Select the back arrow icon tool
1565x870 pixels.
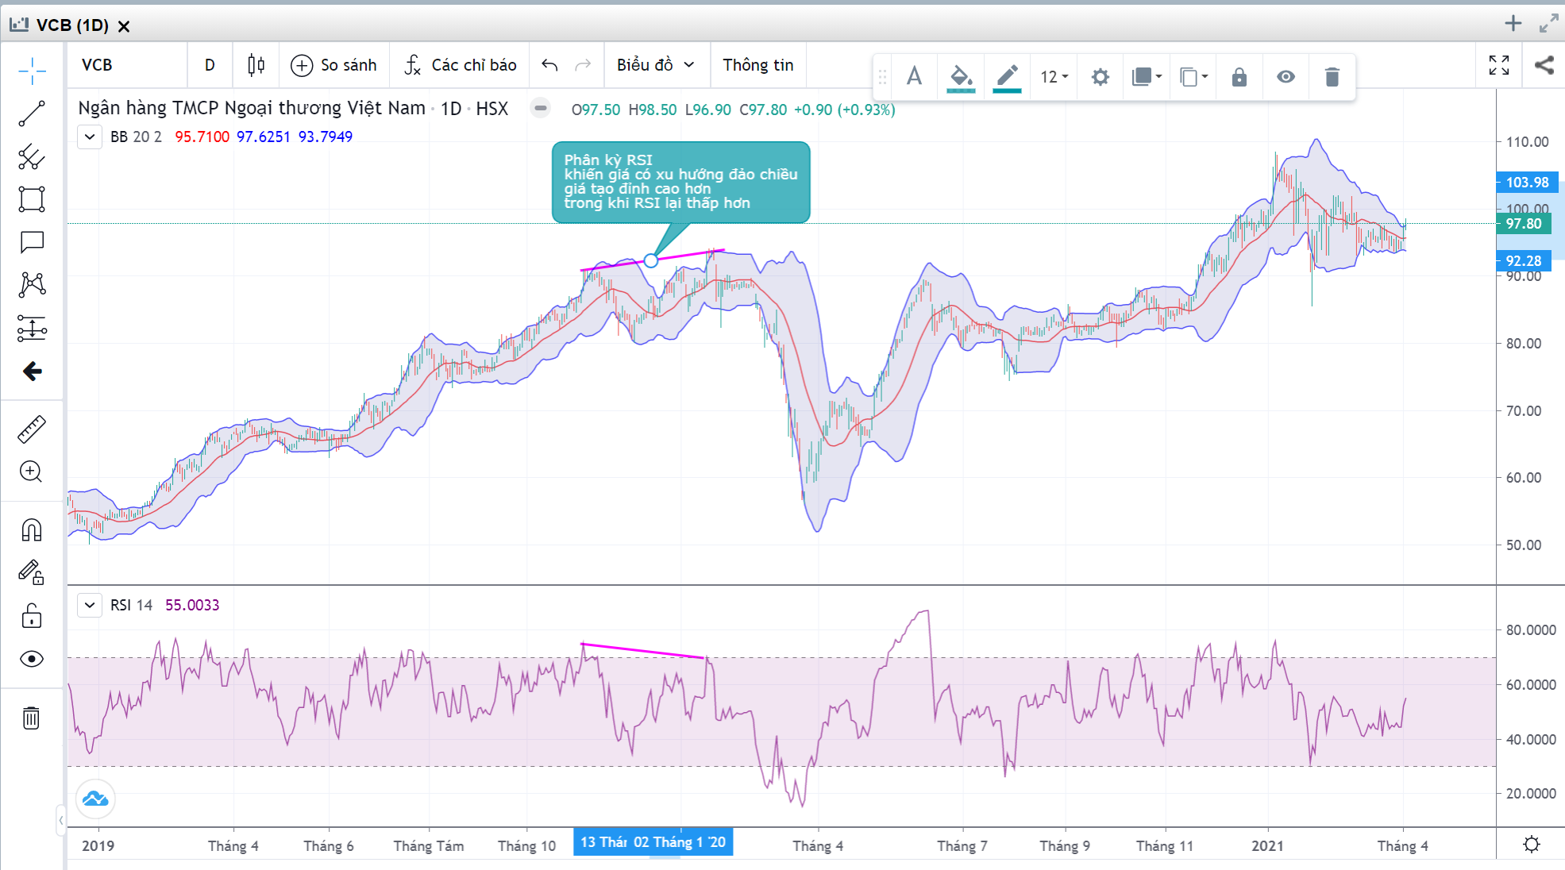click(32, 371)
